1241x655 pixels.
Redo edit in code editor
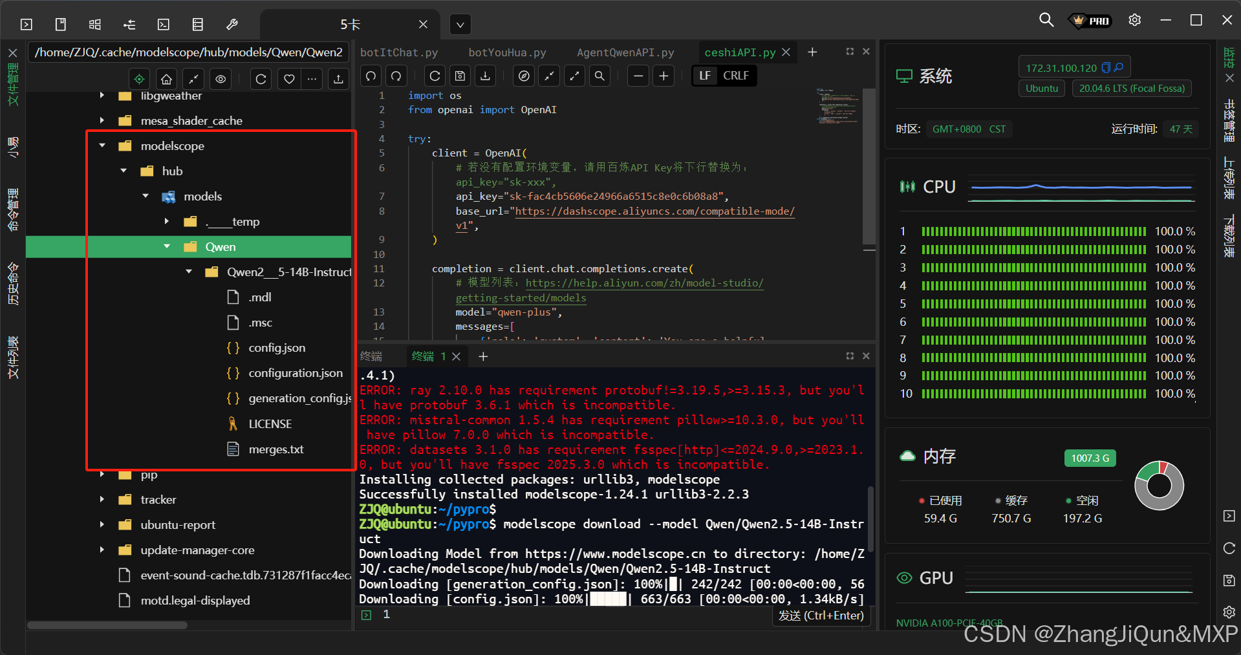tap(396, 76)
